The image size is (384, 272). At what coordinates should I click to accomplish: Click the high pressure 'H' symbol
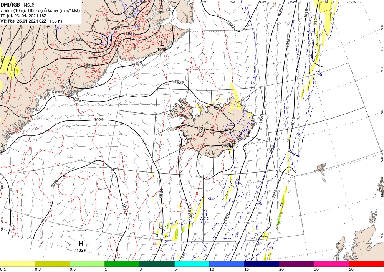(x=81, y=244)
